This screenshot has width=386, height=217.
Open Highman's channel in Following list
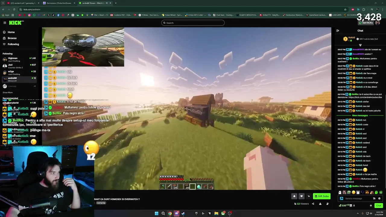click(19, 59)
